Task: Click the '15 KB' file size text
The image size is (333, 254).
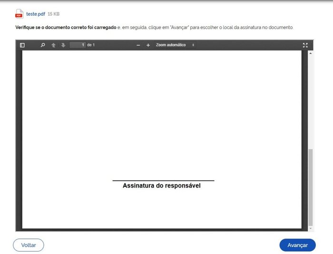Action: [53, 14]
